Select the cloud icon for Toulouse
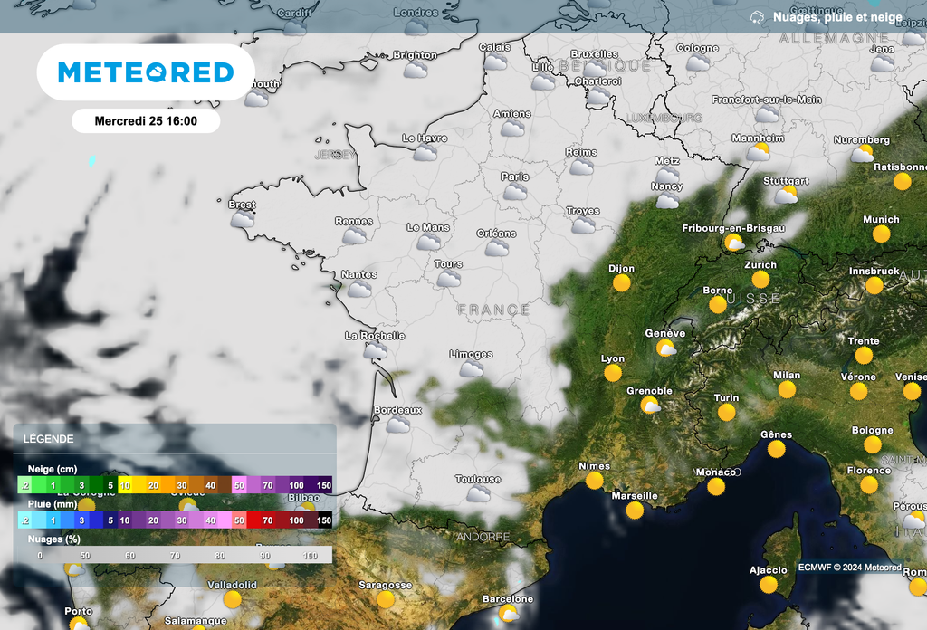Viewport: 927px width, 630px height. pyautogui.click(x=478, y=494)
